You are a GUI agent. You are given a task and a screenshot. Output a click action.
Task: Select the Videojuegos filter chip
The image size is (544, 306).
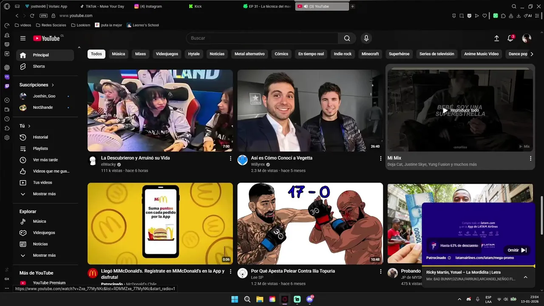[167, 54]
